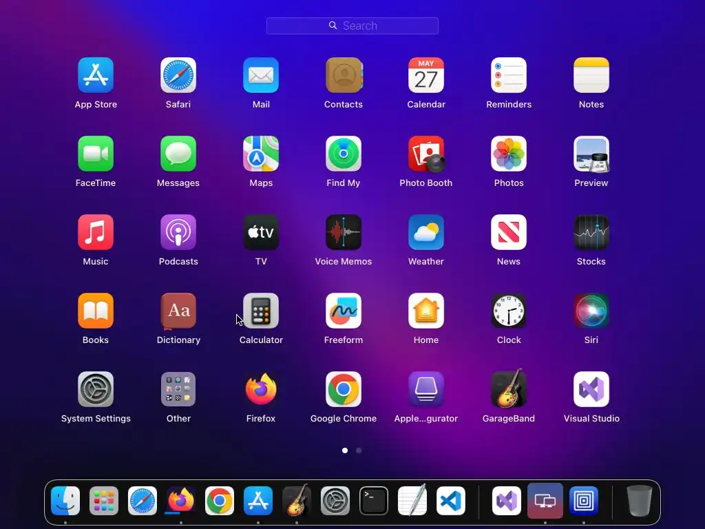Open Calculator app
Viewport: 705px width, 529px height.
pyautogui.click(x=261, y=311)
